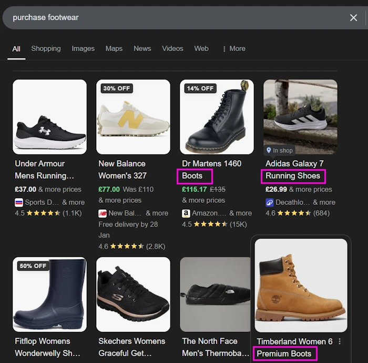Open Fitflop Womens Wonderwelly title
The height and width of the screenshot is (363, 368).
click(47, 347)
